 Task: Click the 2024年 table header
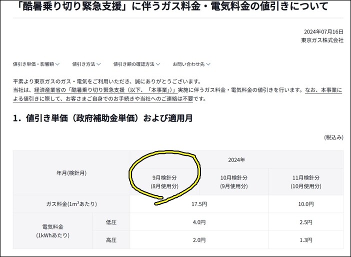coord(236,159)
